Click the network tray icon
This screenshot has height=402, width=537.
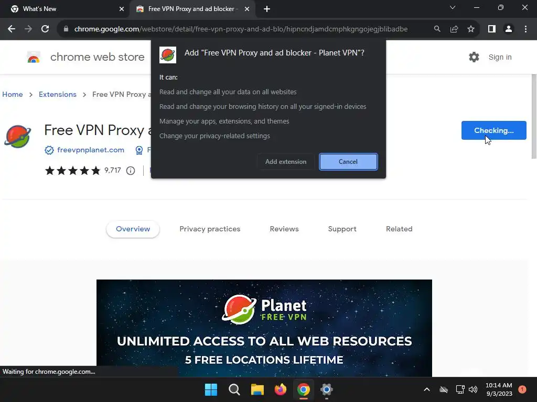pos(460,389)
